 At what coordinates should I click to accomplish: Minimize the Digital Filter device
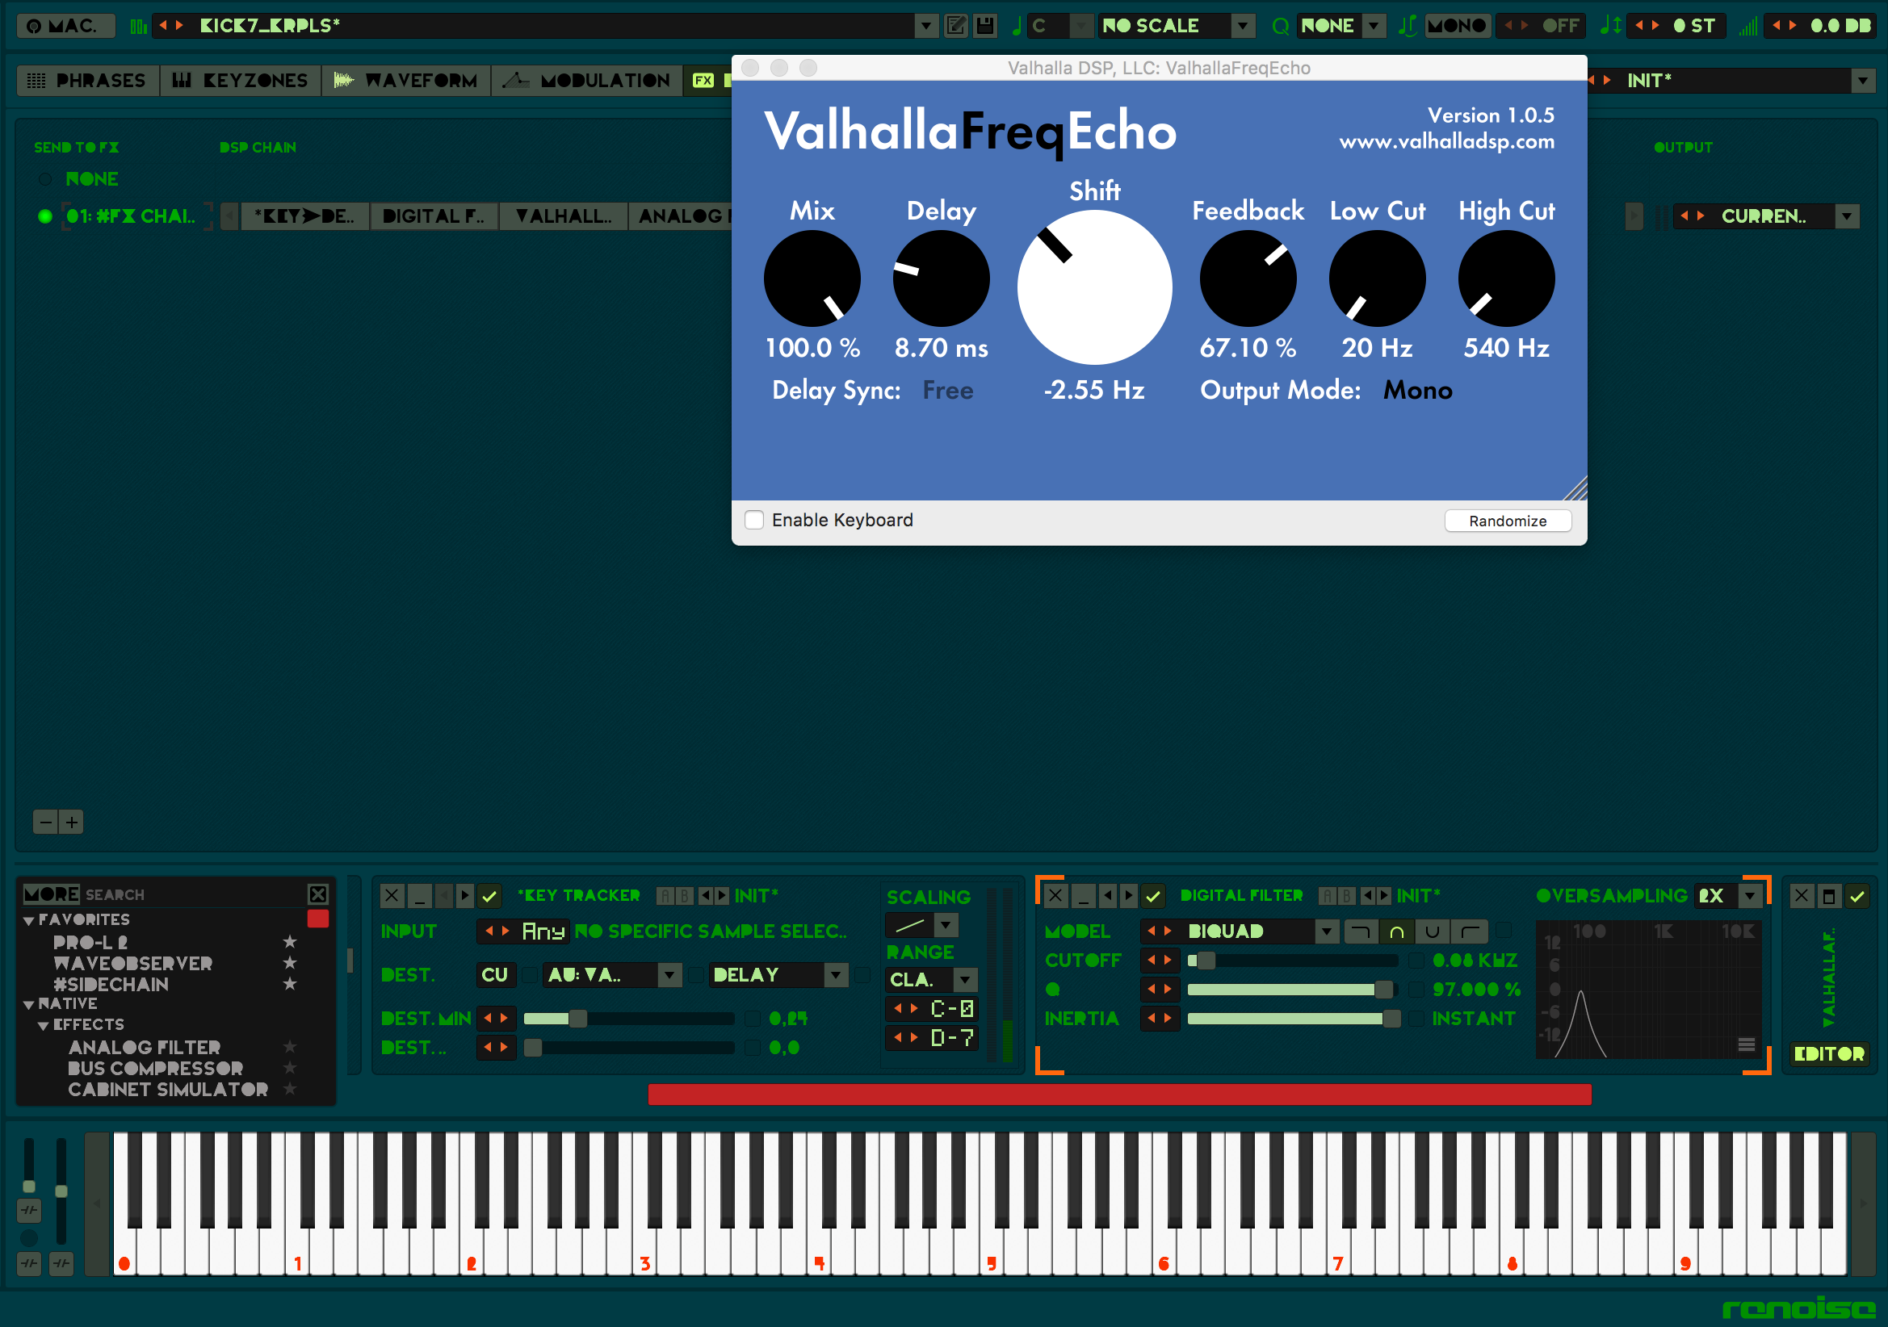point(1083,895)
